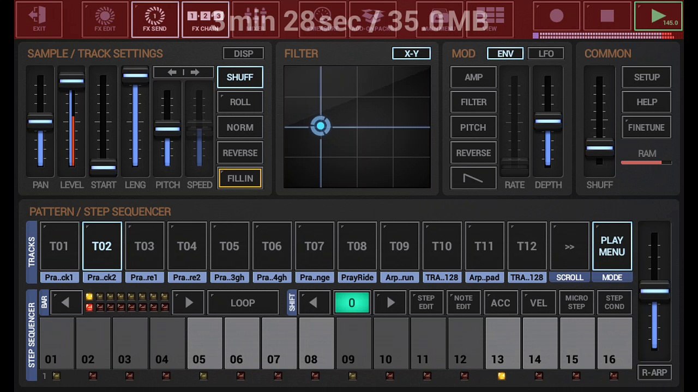Open MICRO STEP settings
698x392 pixels.
tap(576, 303)
